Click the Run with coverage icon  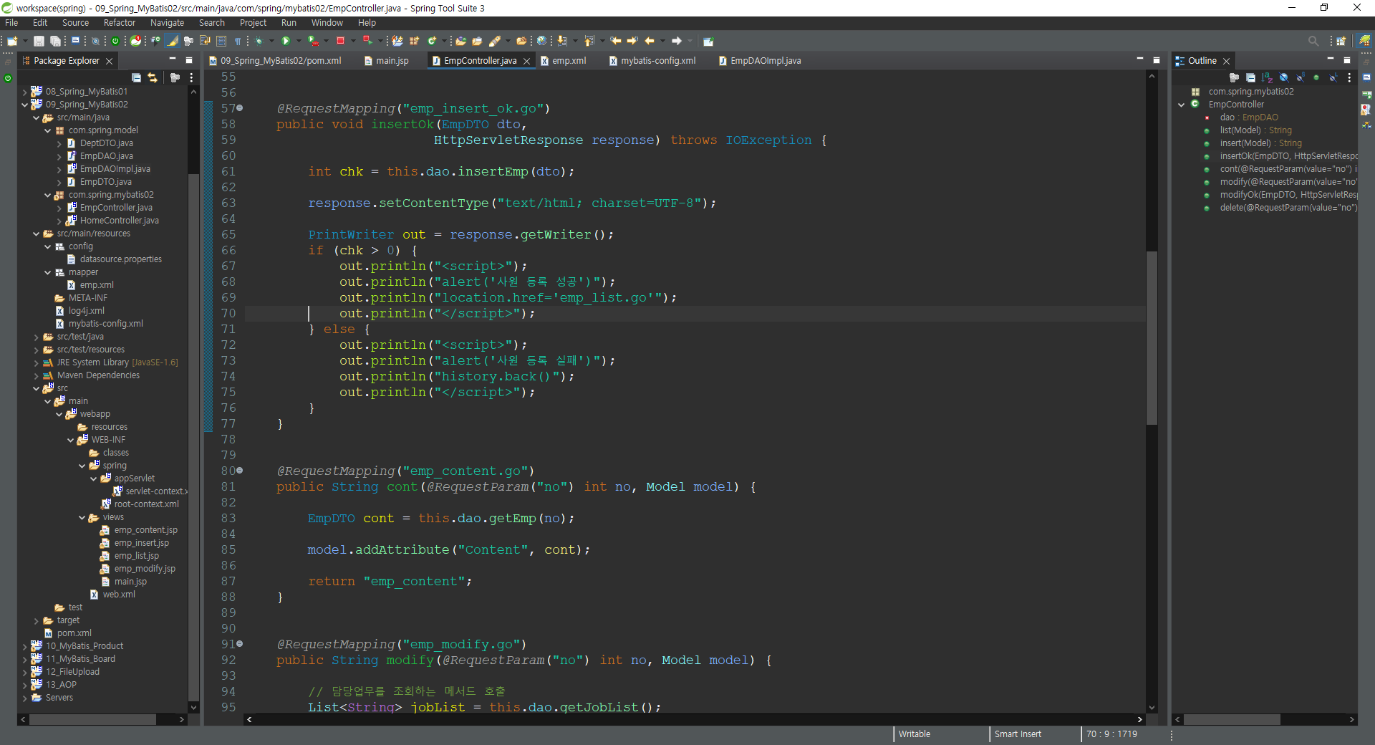click(x=314, y=41)
